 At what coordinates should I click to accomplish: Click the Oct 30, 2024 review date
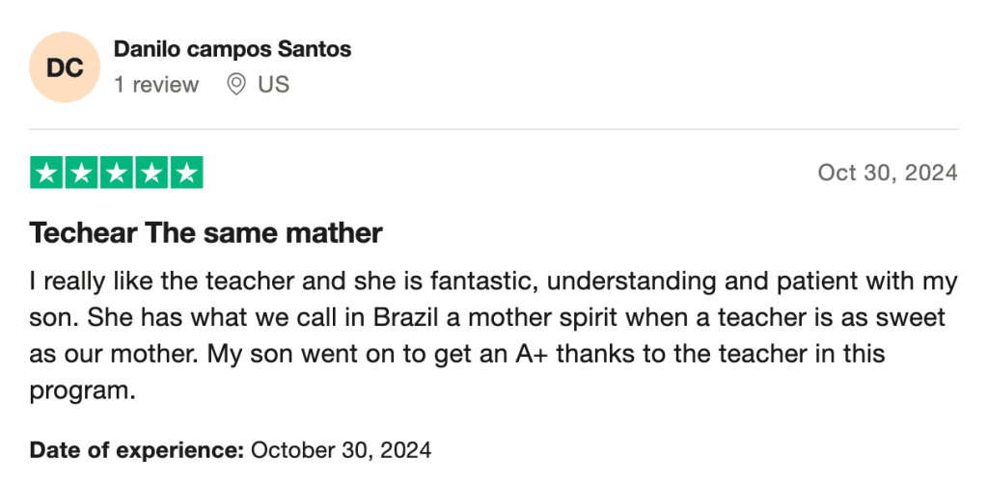887,173
